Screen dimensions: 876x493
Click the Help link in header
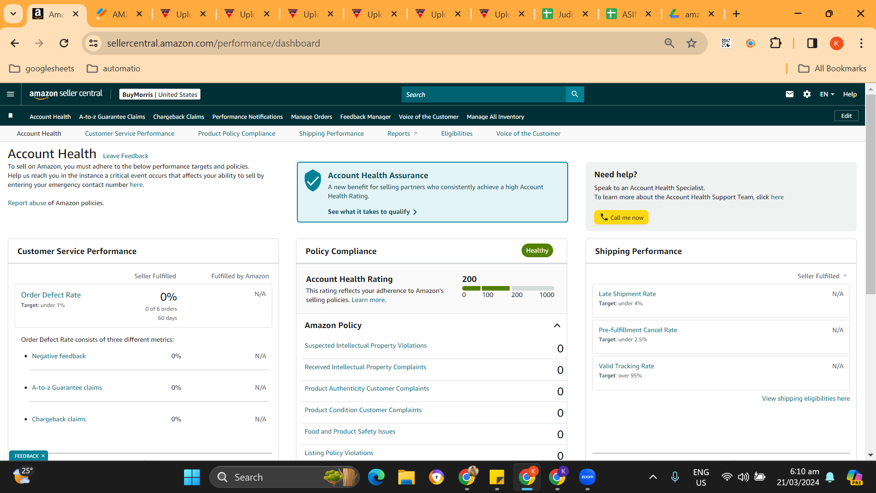coord(850,94)
